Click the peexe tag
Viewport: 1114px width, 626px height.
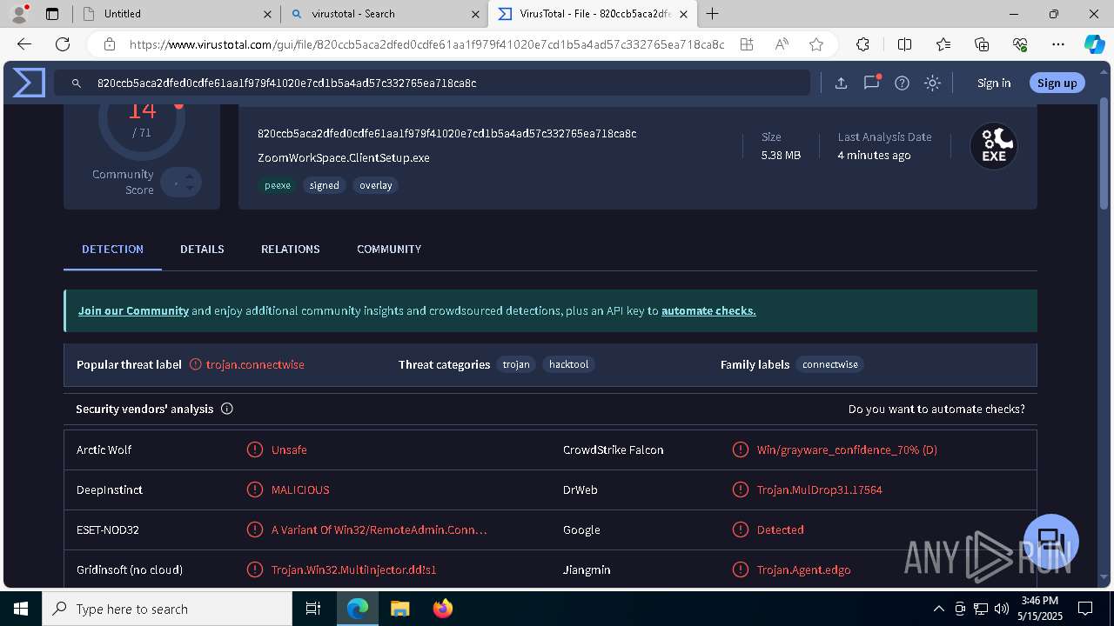pyautogui.click(x=278, y=185)
